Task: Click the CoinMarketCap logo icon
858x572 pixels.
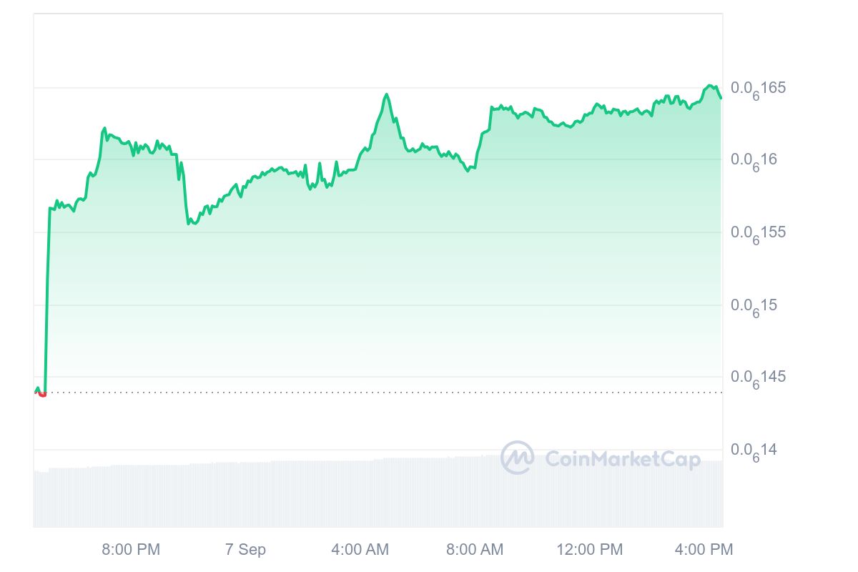Action: coord(517,458)
